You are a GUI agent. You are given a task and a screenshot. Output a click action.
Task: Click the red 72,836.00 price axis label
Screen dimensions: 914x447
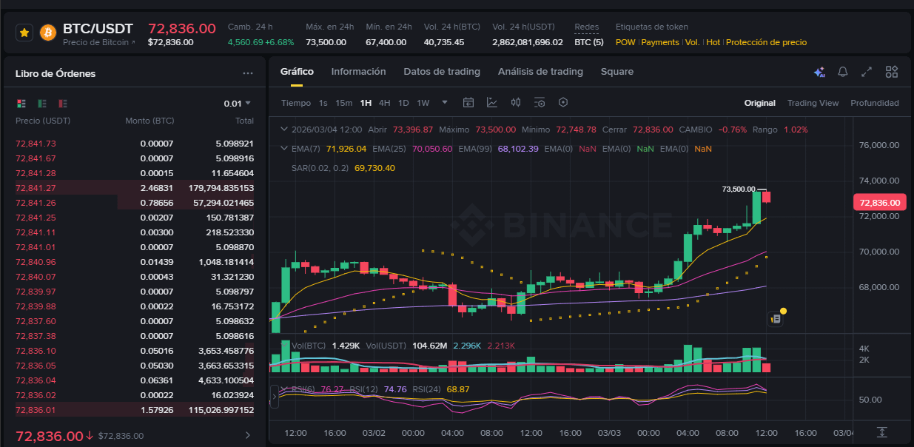pyautogui.click(x=879, y=202)
